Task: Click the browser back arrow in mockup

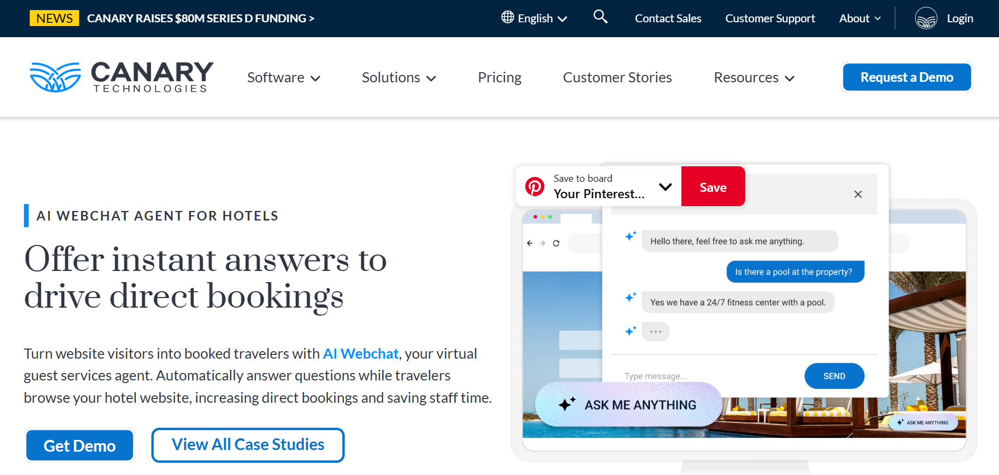Action: [530, 243]
